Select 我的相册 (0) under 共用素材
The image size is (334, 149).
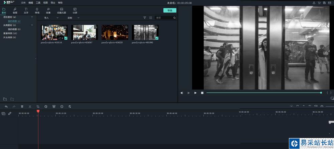coord(14,29)
